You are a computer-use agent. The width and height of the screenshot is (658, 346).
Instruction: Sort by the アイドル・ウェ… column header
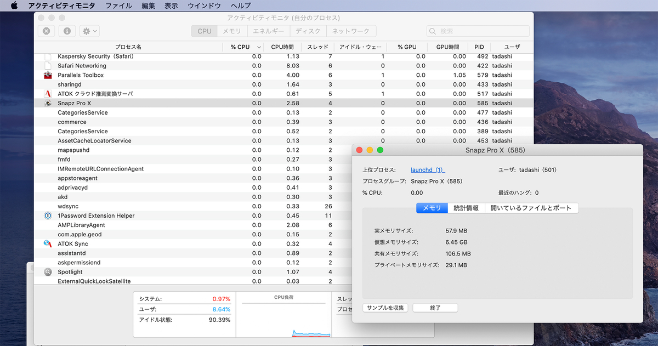(x=360, y=47)
